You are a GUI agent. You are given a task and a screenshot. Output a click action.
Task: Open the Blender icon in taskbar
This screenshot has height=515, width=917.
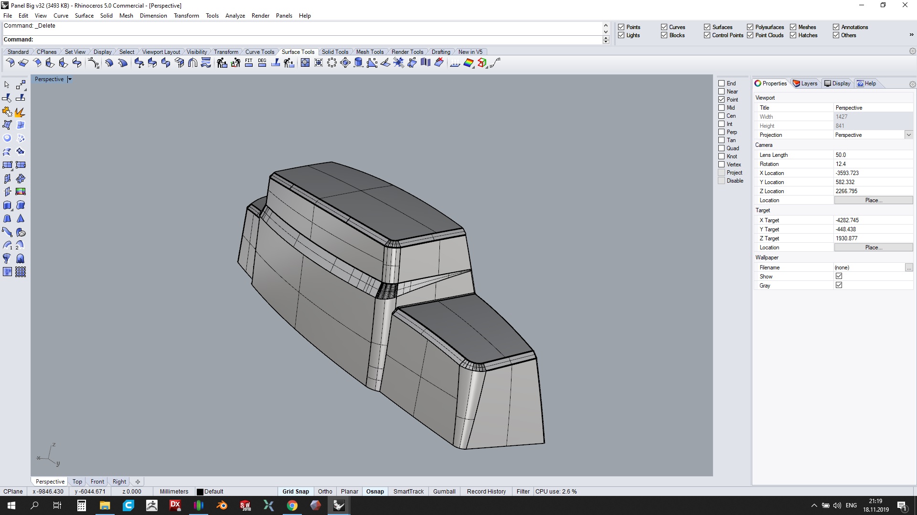(x=222, y=505)
